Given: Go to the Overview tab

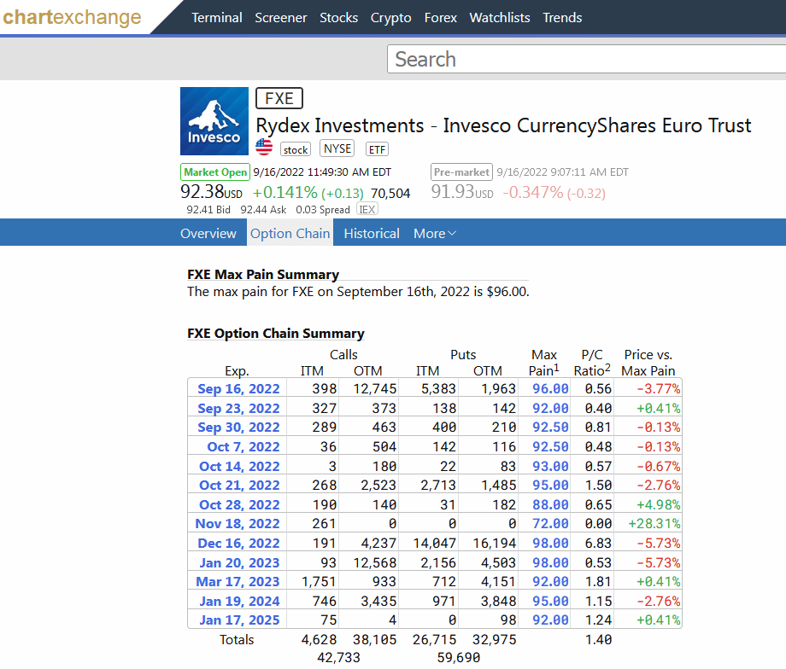Looking at the screenshot, I should click(208, 233).
